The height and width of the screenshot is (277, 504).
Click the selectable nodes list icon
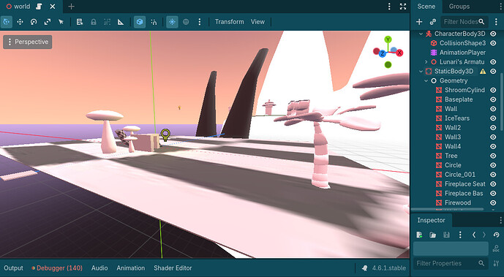click(80, 22)
